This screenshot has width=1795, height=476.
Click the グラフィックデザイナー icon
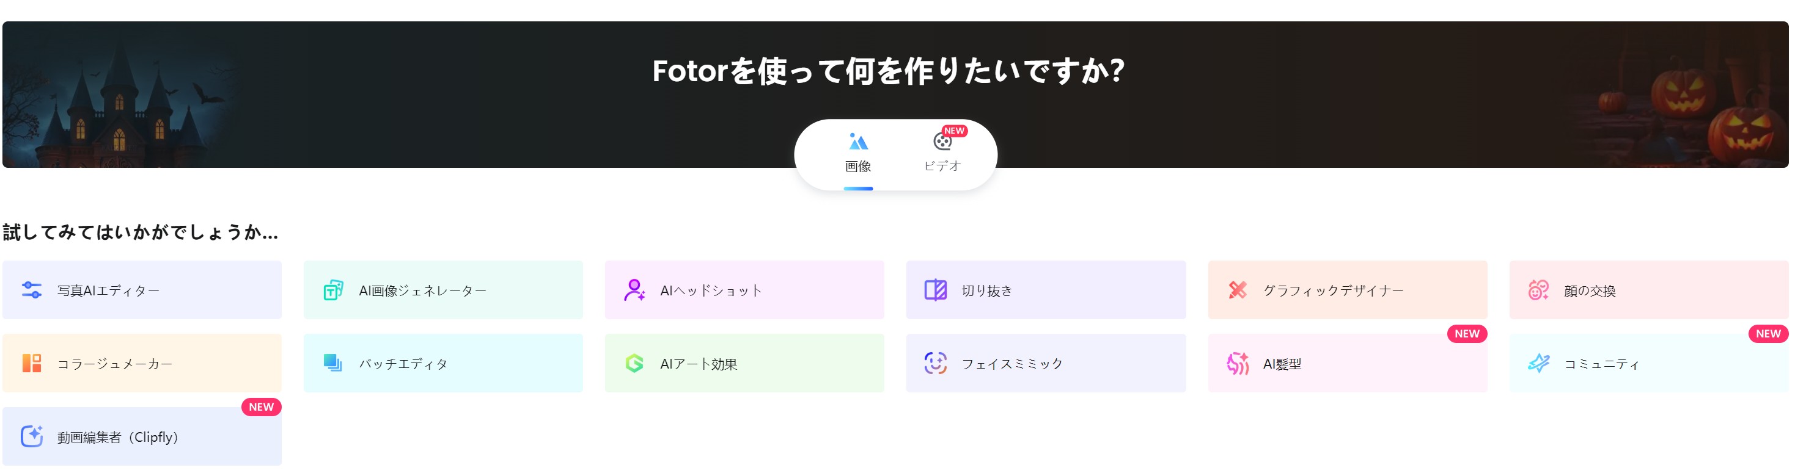(1238, 289)
